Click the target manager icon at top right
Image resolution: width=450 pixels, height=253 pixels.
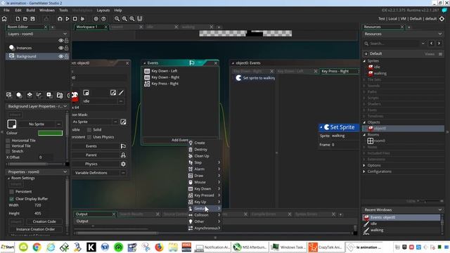tap(442, 19)
